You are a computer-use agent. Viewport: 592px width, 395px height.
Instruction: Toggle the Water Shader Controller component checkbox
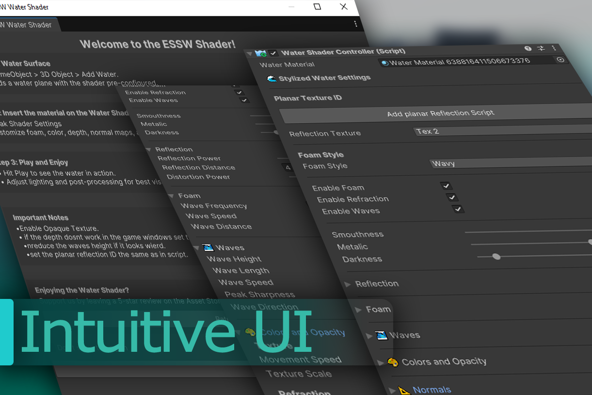pos(273,53)
